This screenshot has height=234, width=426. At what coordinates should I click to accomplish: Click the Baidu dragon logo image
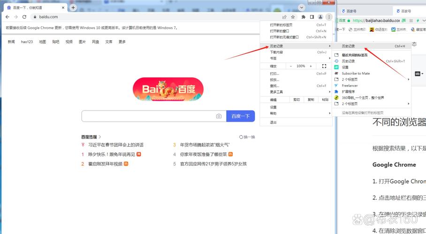pyautogui.click(x=168, y=89)
